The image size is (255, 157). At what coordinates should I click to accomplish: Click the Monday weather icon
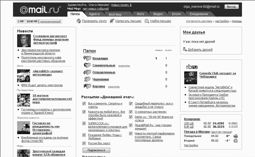pyautogui.click(x=235, y=136)
